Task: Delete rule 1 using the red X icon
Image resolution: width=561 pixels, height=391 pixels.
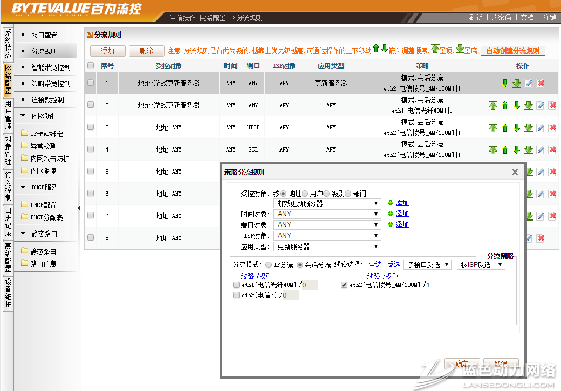Action: [541, 83]
